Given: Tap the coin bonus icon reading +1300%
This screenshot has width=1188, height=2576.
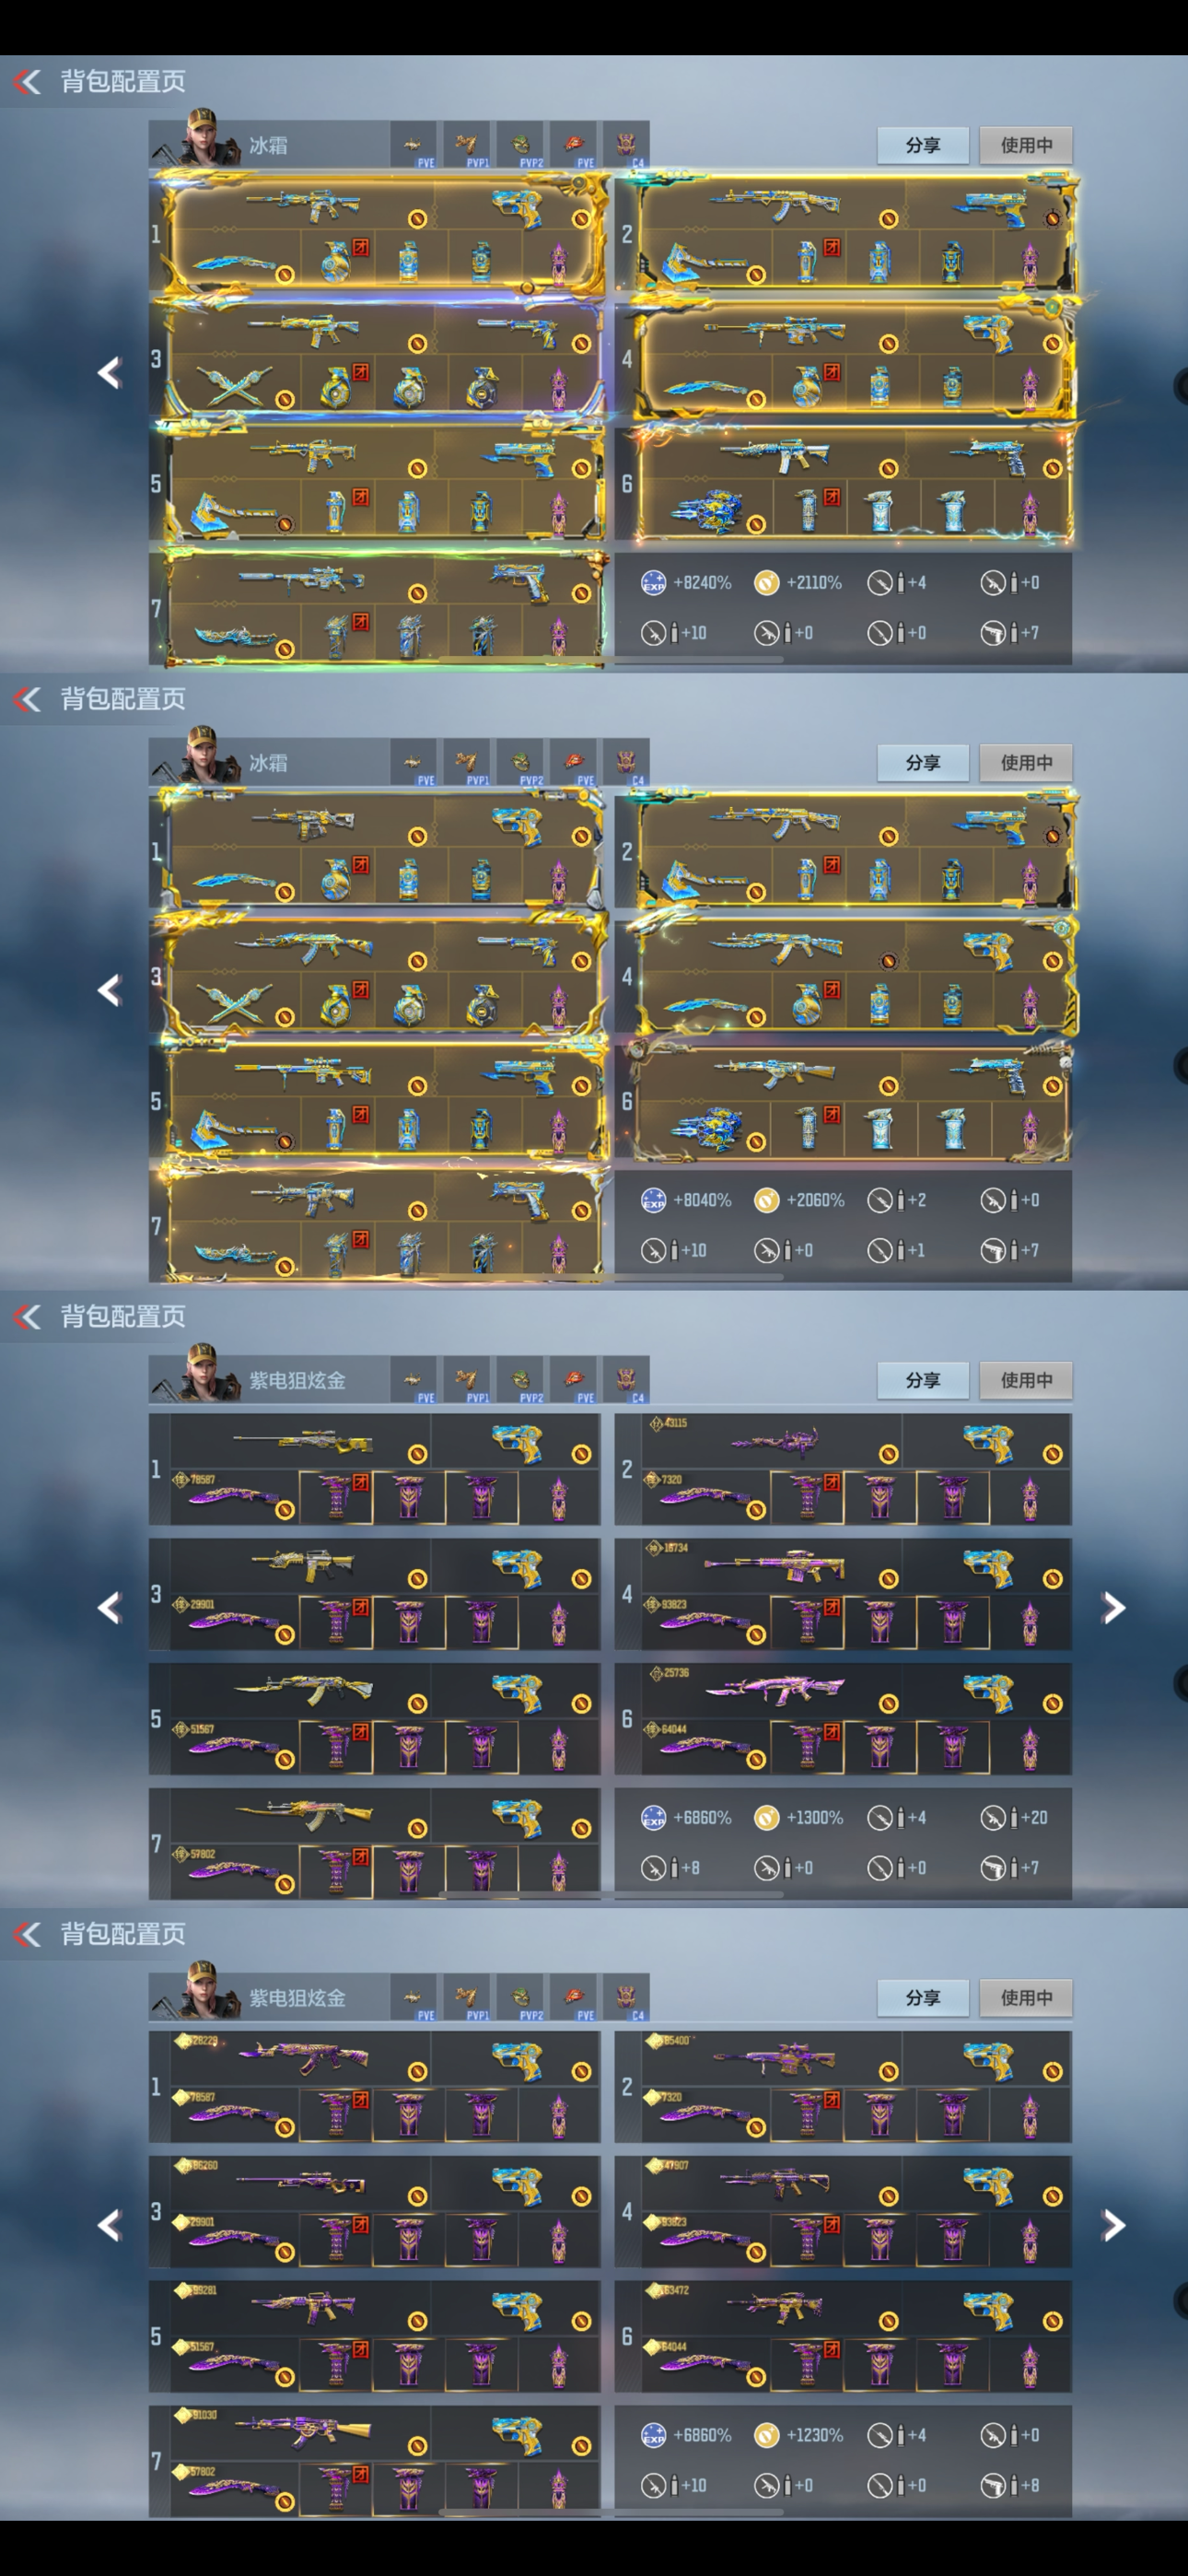Looking at the screenshot, I should (766, 1817).
